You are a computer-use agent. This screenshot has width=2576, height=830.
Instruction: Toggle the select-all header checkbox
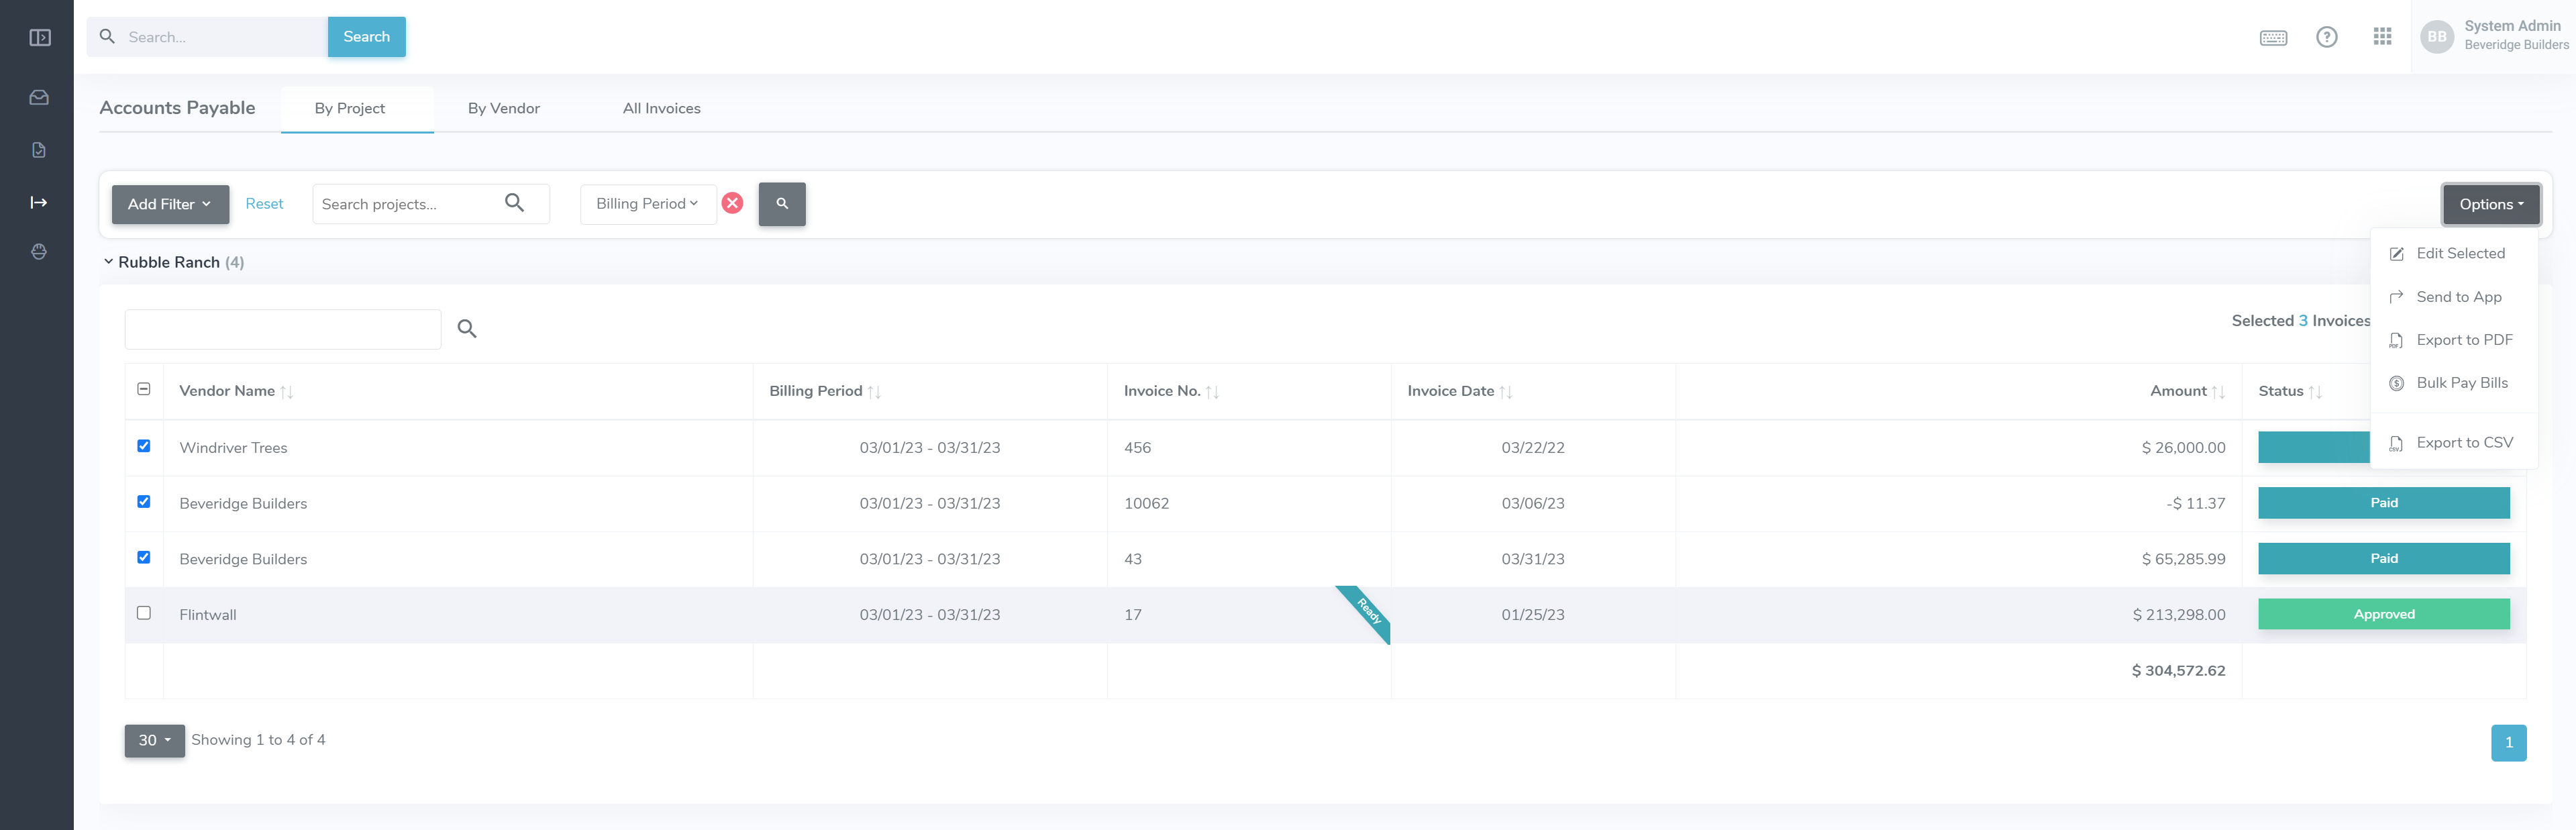point(144,389)
